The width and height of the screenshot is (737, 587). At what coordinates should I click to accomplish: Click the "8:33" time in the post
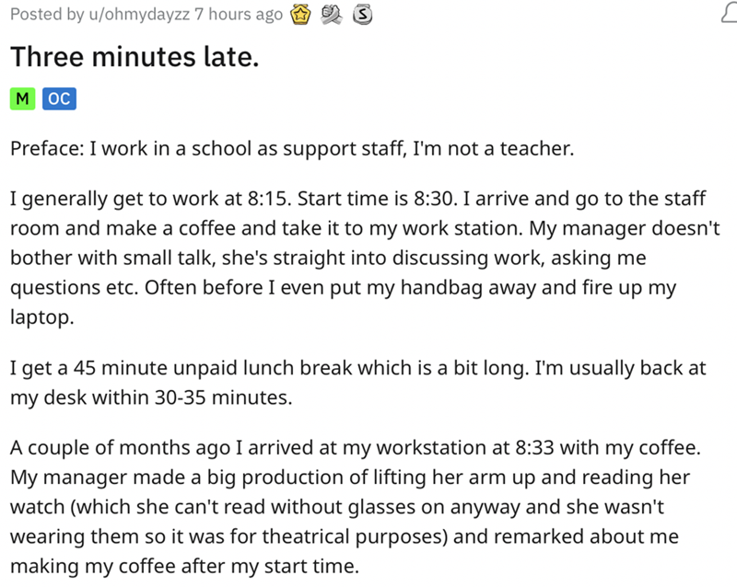(536, 449)
